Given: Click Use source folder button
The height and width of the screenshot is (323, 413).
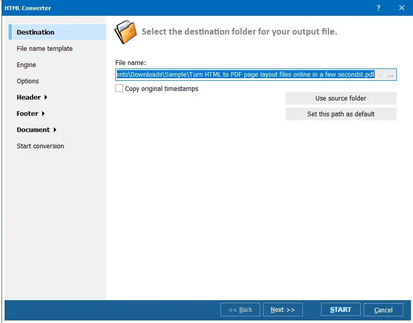Looking at the screenshot, I should coord(341,98).
